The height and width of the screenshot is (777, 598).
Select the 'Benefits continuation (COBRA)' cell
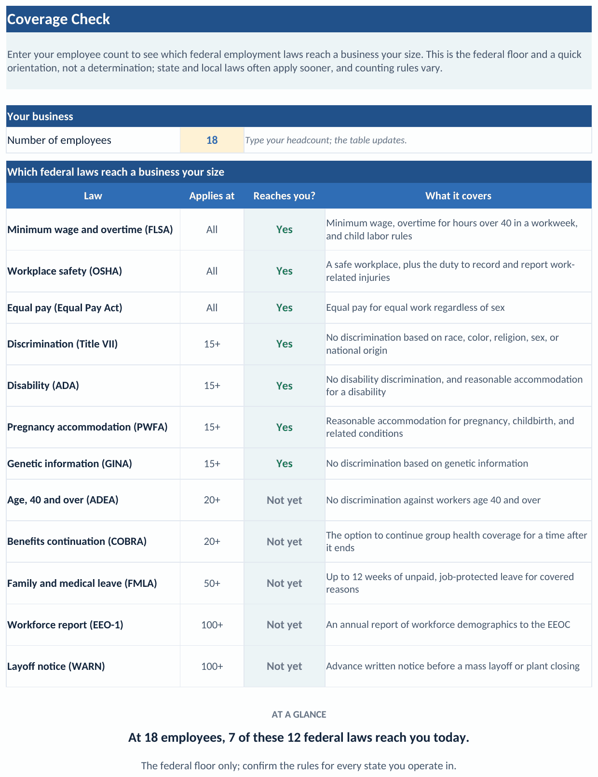coord(93,541)
